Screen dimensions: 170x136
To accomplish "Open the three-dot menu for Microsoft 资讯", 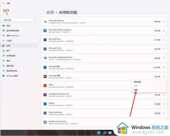I will [x=163, y=76].
